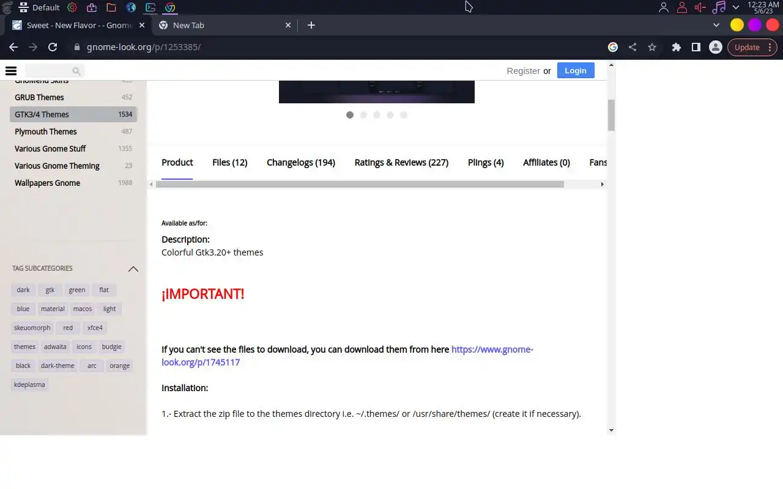This screenshot has width=783, height=489.
Task: Open the gnome-look.org/p/1745117 link
Action: (x=347, y=356)
